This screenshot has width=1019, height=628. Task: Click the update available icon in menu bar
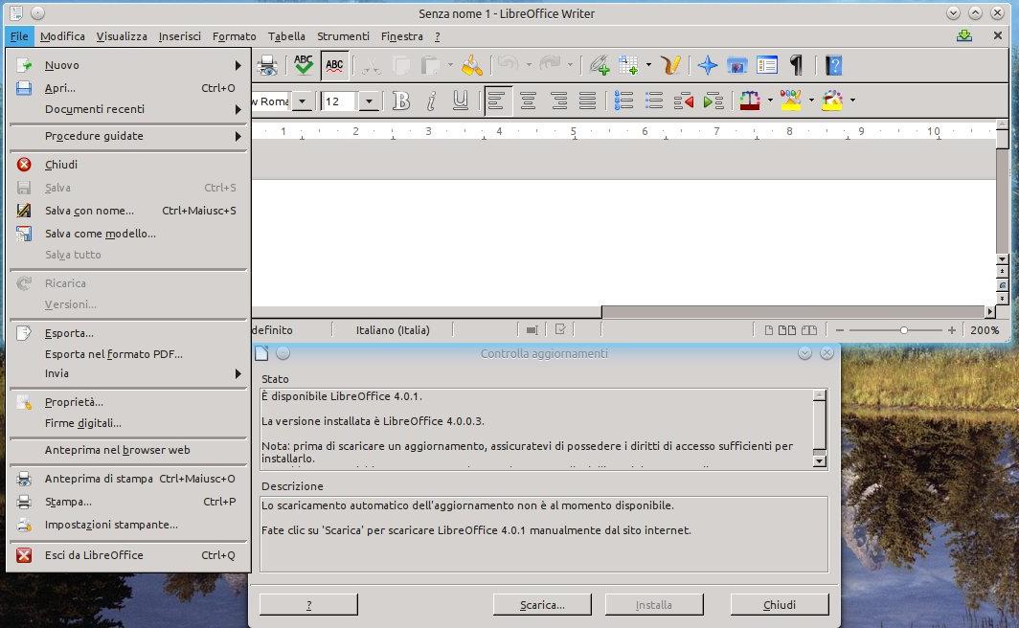[x=964, y=35]
